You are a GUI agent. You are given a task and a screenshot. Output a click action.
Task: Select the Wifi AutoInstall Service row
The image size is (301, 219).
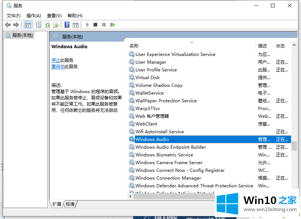[x=210, y=132]
